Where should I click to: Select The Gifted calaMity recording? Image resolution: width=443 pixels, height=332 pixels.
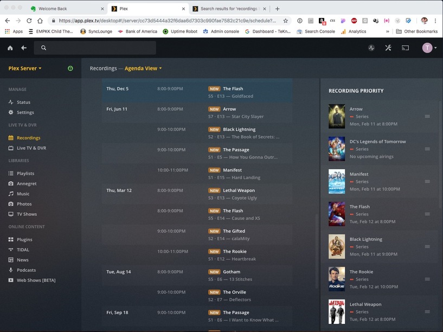tap(197, 234)
